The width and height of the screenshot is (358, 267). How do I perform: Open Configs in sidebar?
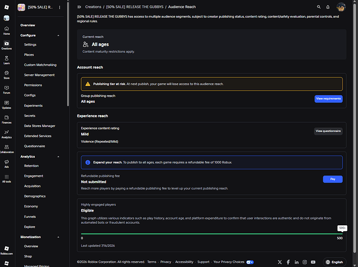pyautogui.click(x=30, y=95)
